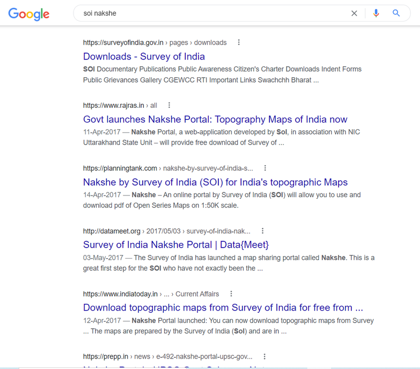420x369 pixels.
Task: Click the planningtank.com URL breadcrumb
Action: [x=168, y=168]
